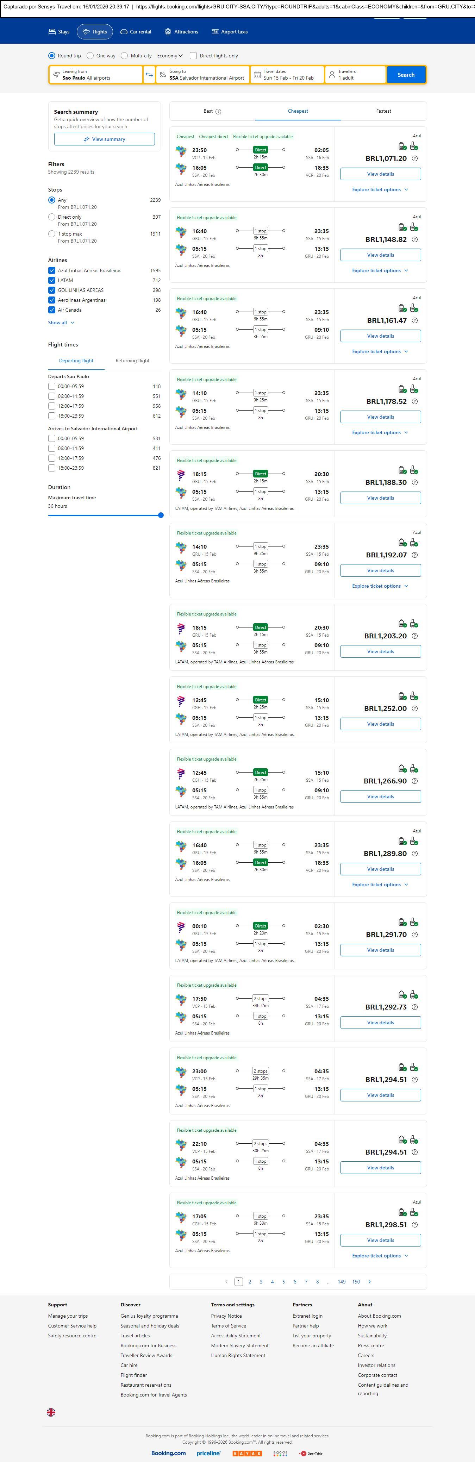The width and height of the screenshot is (475, 1462).
Task: Open the Economy cabin class dropdown
Action: point(170,56)
